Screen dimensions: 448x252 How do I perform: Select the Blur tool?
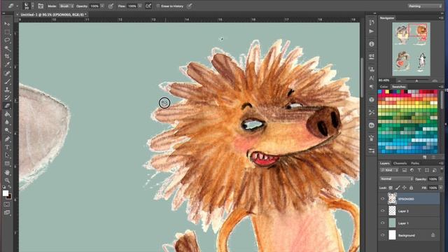pos(7,122)
